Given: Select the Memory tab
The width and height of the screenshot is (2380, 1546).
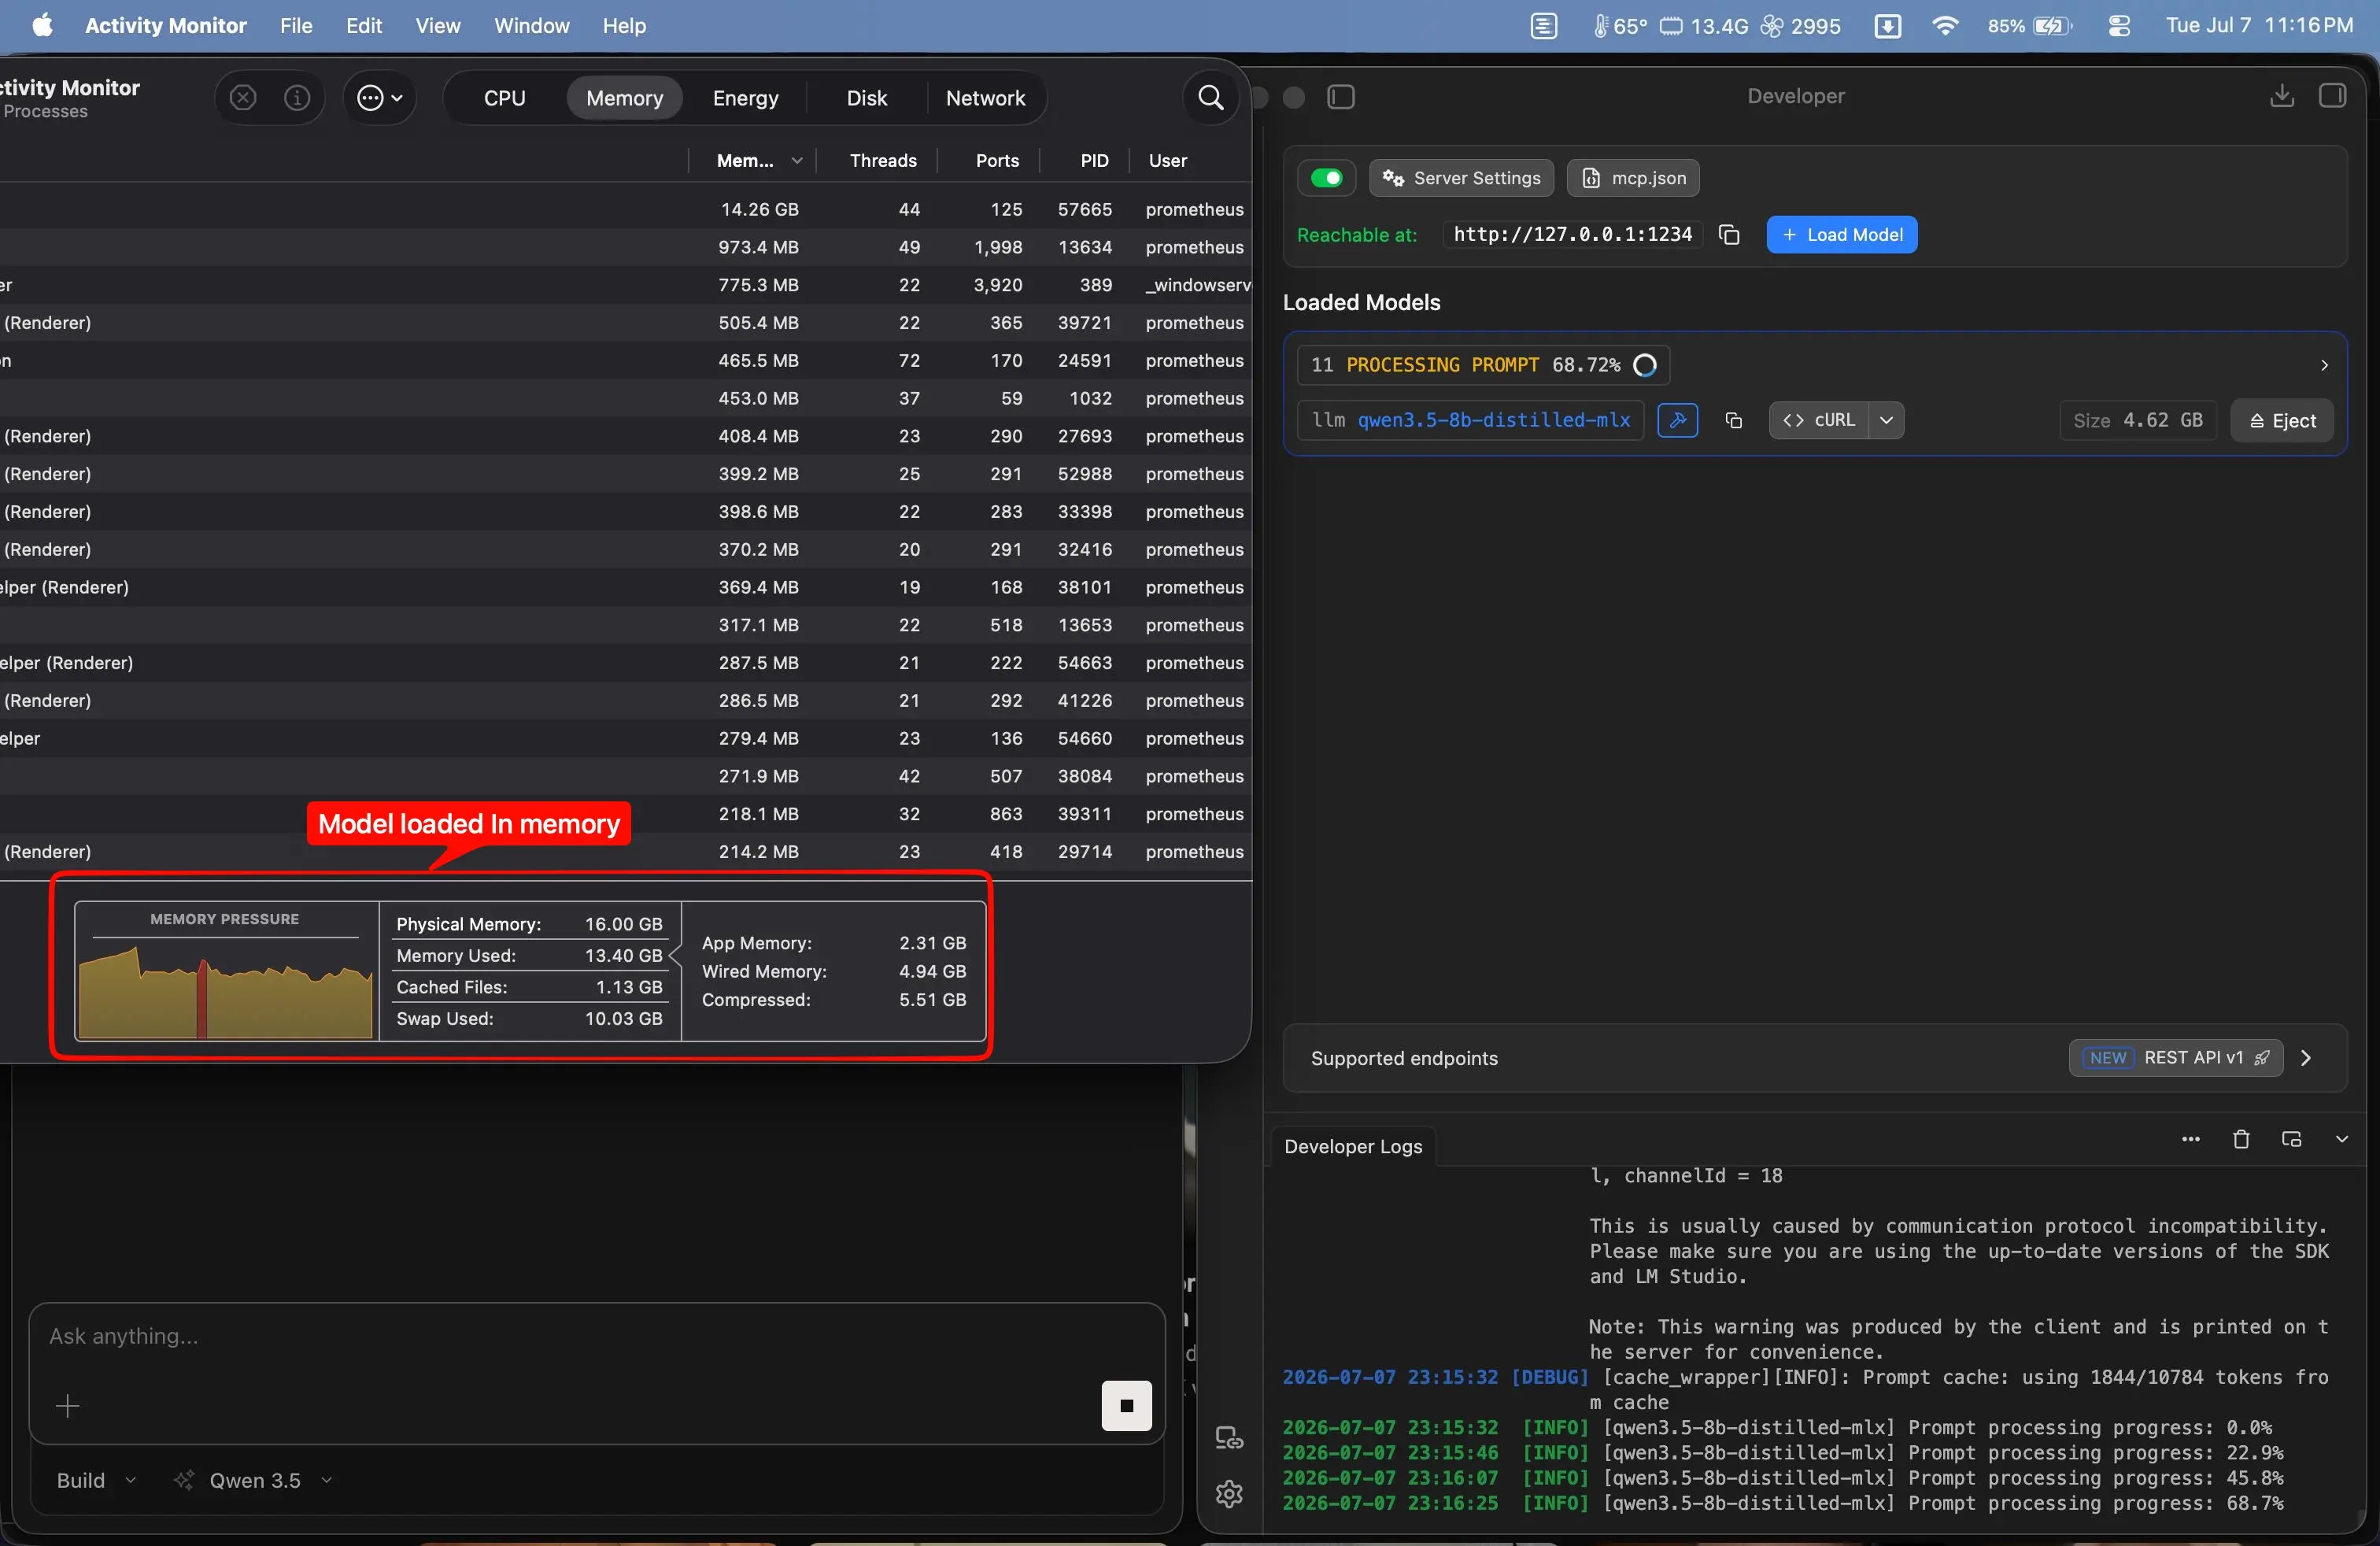Looking at the screenshot, I should [624, 98].
